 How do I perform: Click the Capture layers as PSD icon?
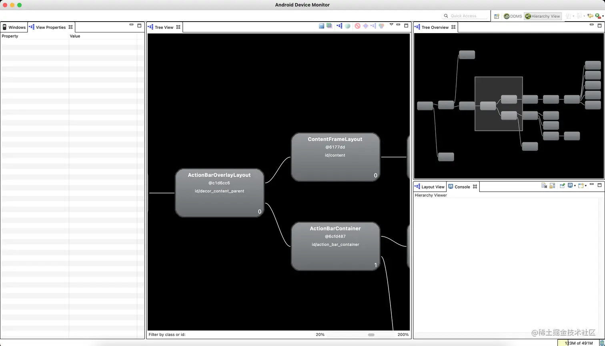coord(329,26)
